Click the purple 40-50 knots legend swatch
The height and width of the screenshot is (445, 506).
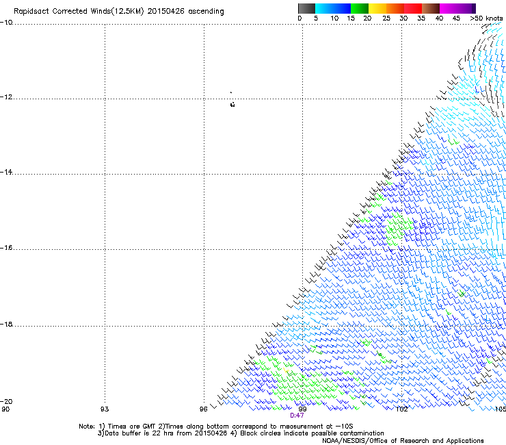click(457, 8)
